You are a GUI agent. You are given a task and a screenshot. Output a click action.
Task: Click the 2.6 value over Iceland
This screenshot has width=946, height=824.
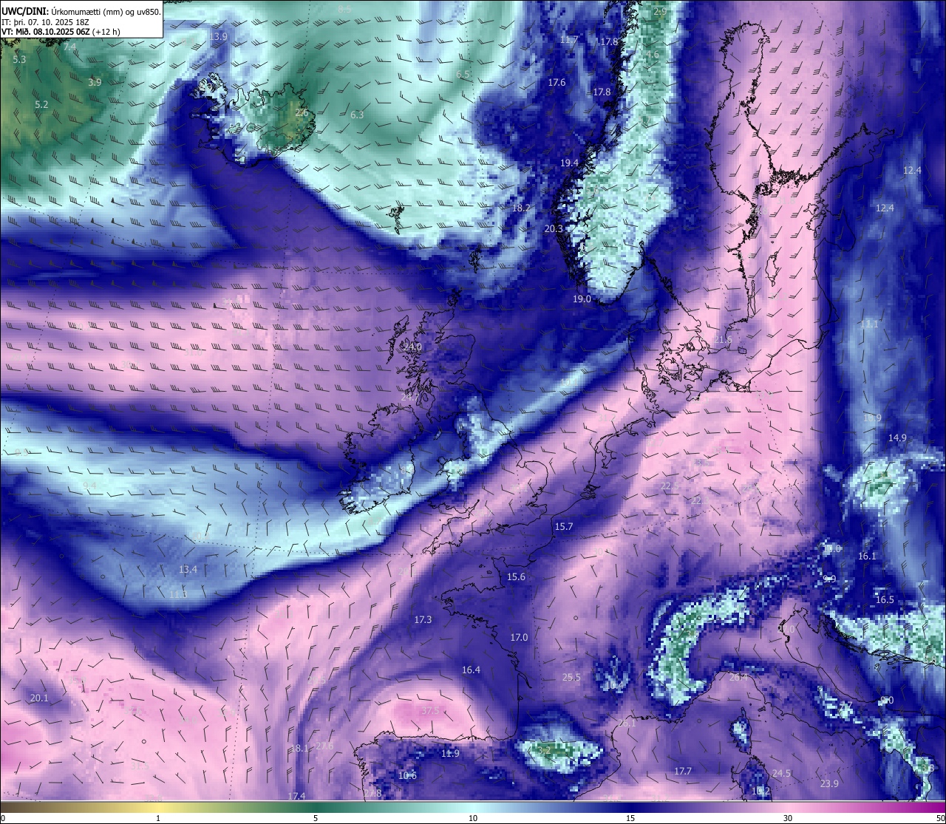click(302, 113)
